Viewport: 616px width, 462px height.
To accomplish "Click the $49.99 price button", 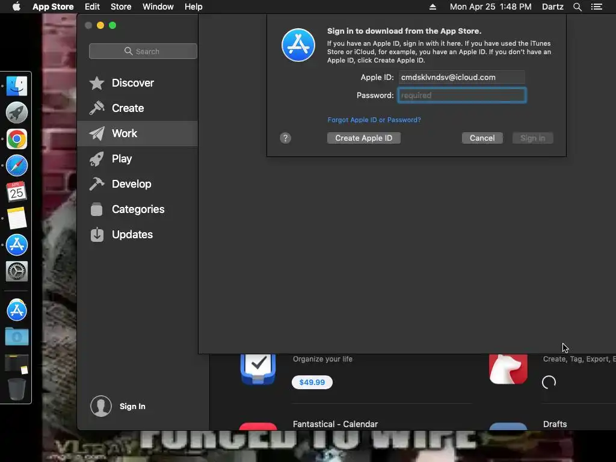I will point(312,382).
